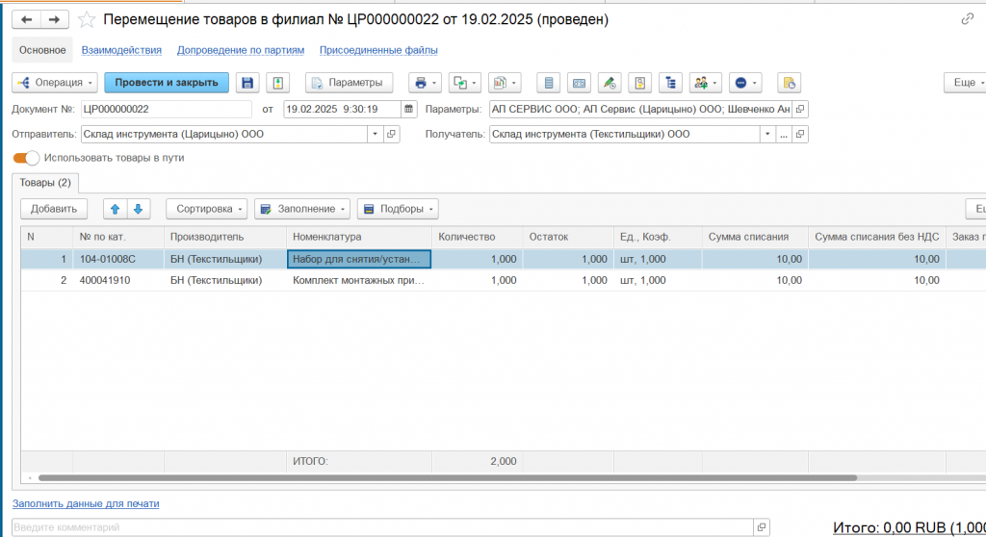986x537 pixels.
Task: Add document to favorites with the star
Action: (87, 20)
